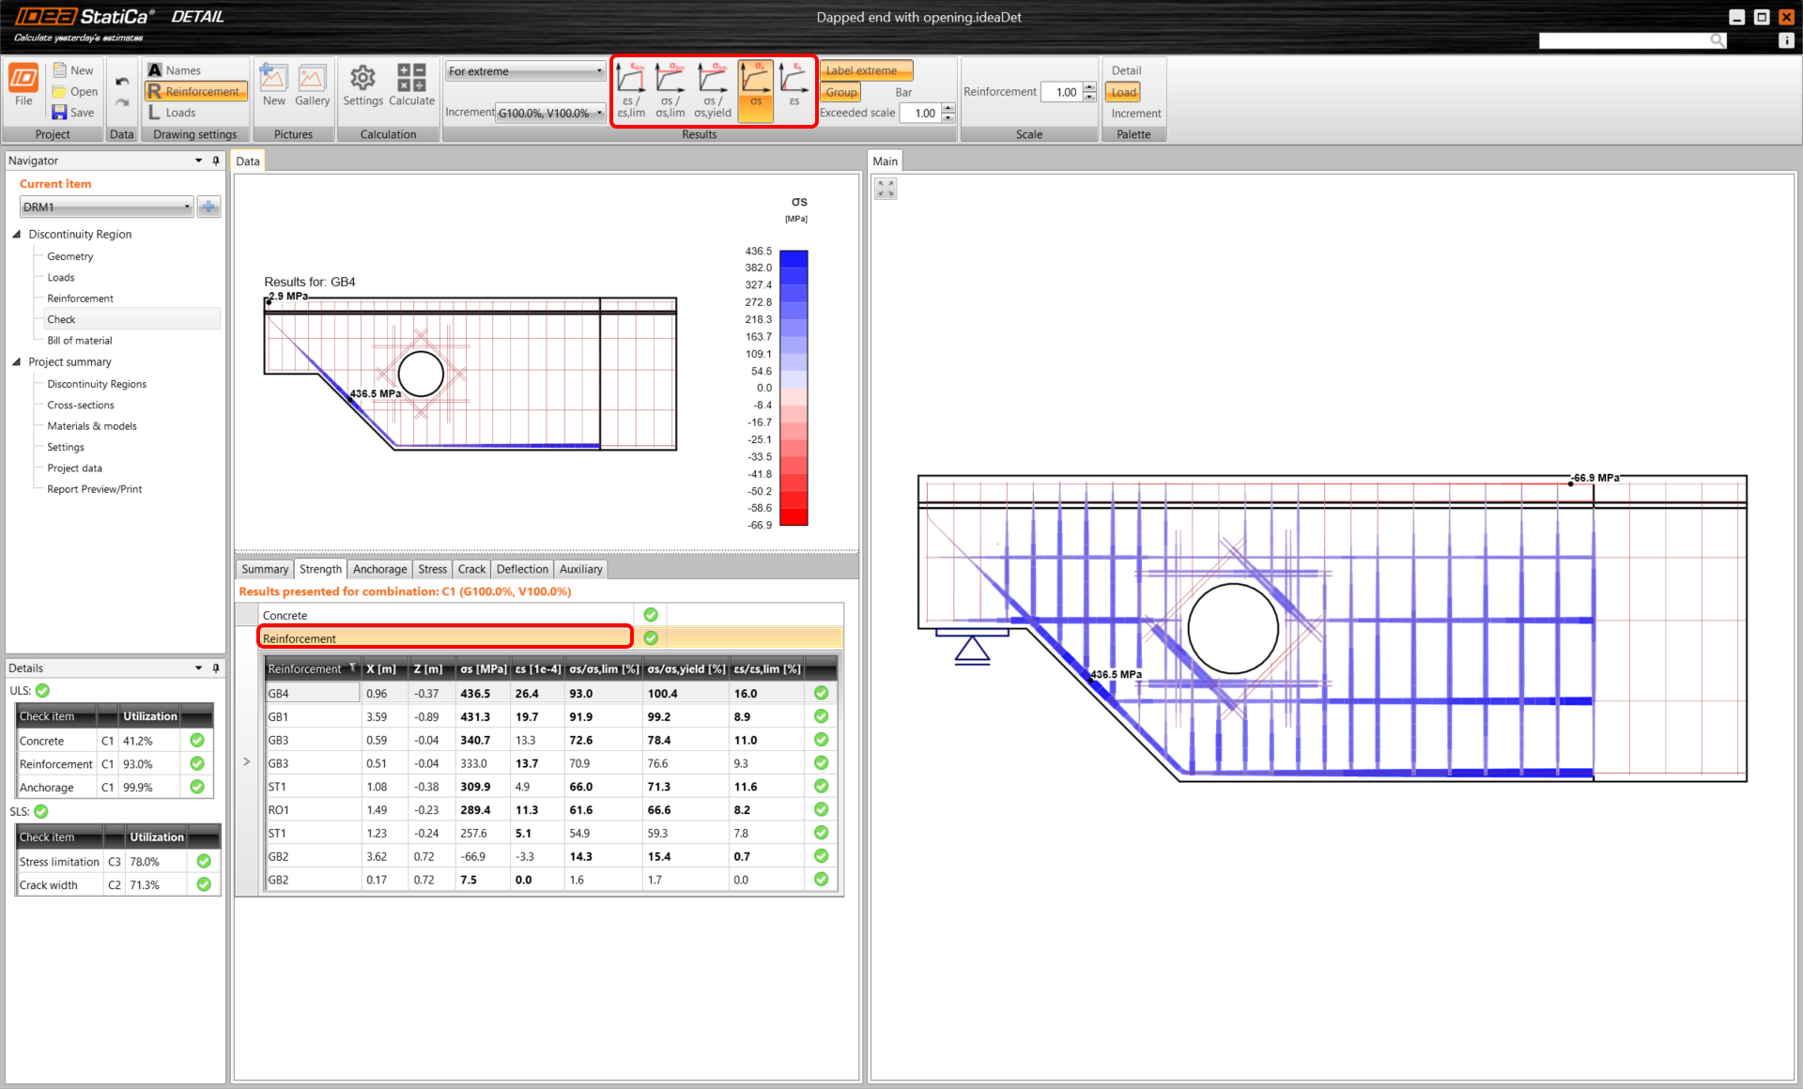1803x1089 pixels.
Task: Expand view with fullscreen arrows icon
Action: coord(886,189)
